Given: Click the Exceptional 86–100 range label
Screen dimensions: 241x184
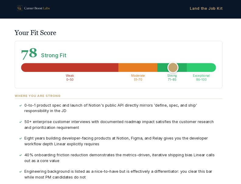Looking at the screenshot, I should tap(201, 78).
